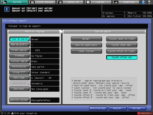This screenshot has width=153, height=115.
Task: Open Densité couleur setting
Action: pyautogui.click(x=20, y=100)
